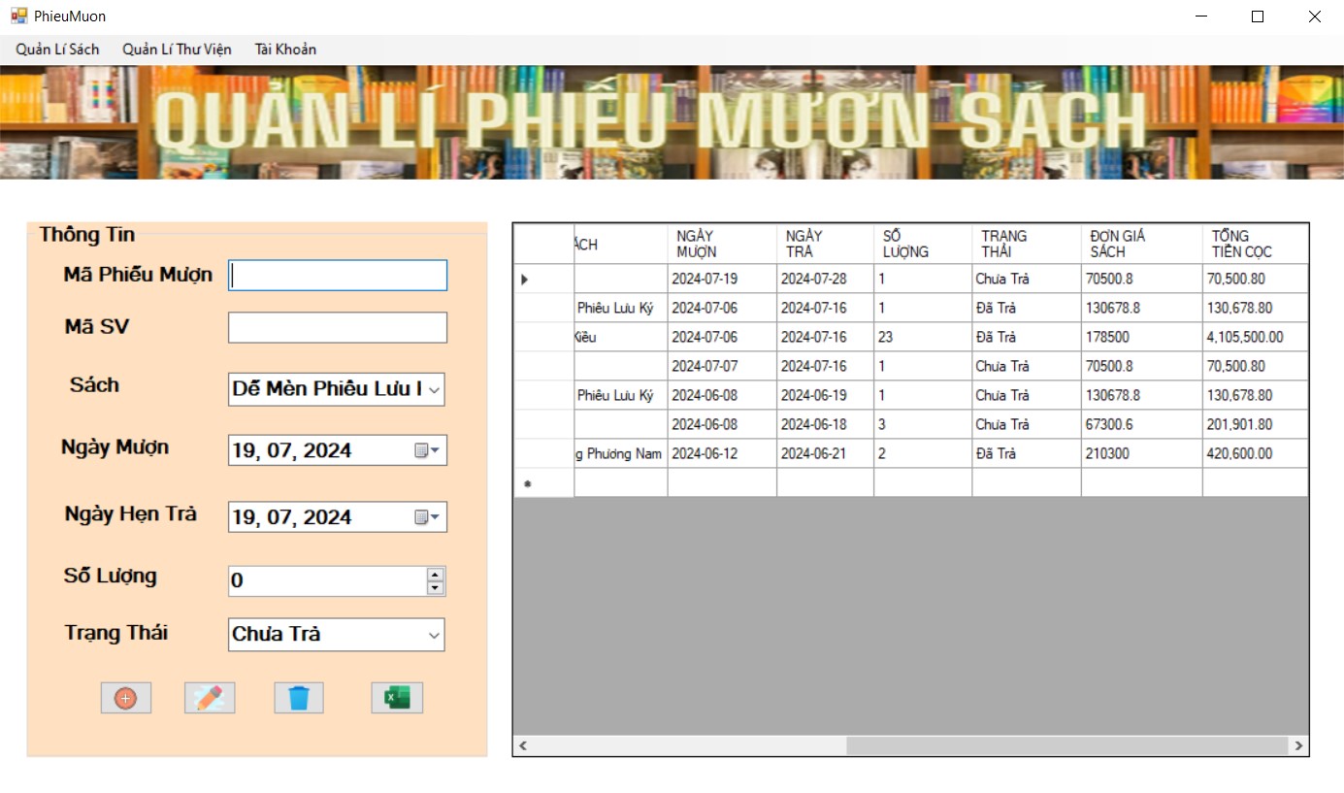This screenshot has width=1344, height=793.
Task: Click the PhieuMuon window app icon
Action: coord(18,17)
